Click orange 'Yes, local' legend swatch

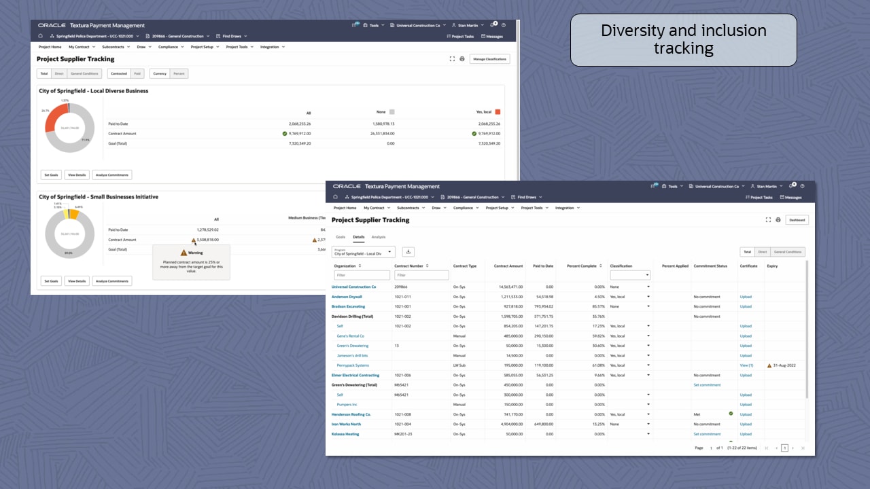(498, 112)
